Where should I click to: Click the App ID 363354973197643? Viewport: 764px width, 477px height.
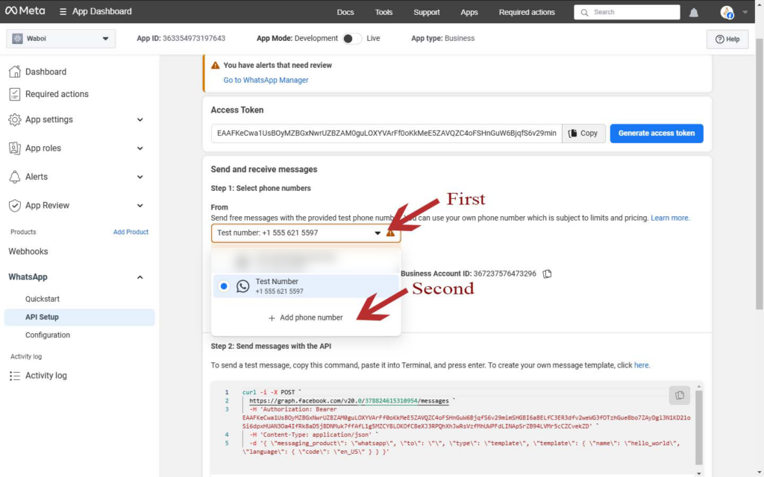click(194, 39)
